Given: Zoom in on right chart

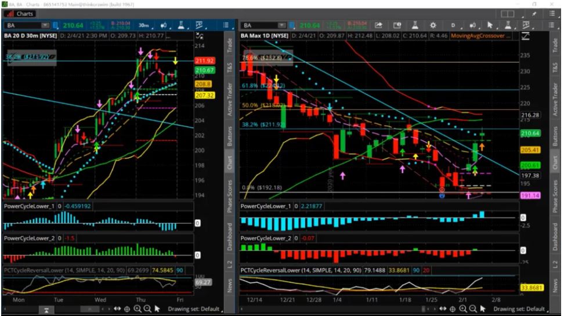Looking at the screenshot, I should point(463,308).
